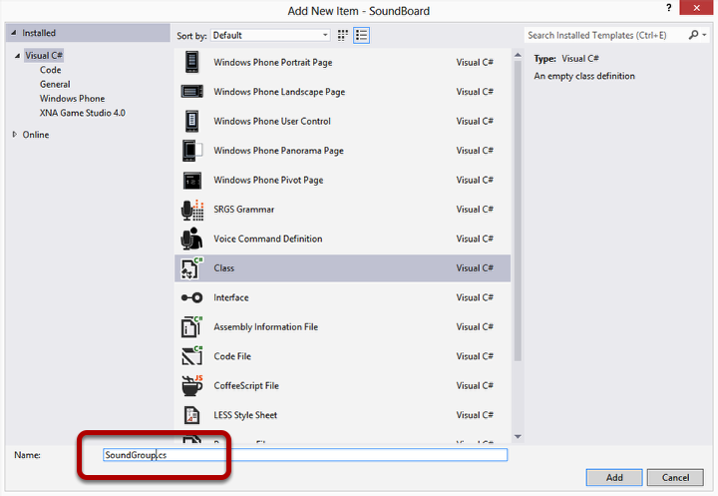This screenshot has width=718, height=496.
Task: Select the Windows Phone Portrait Page icon
Action: [x=191, y=62]
